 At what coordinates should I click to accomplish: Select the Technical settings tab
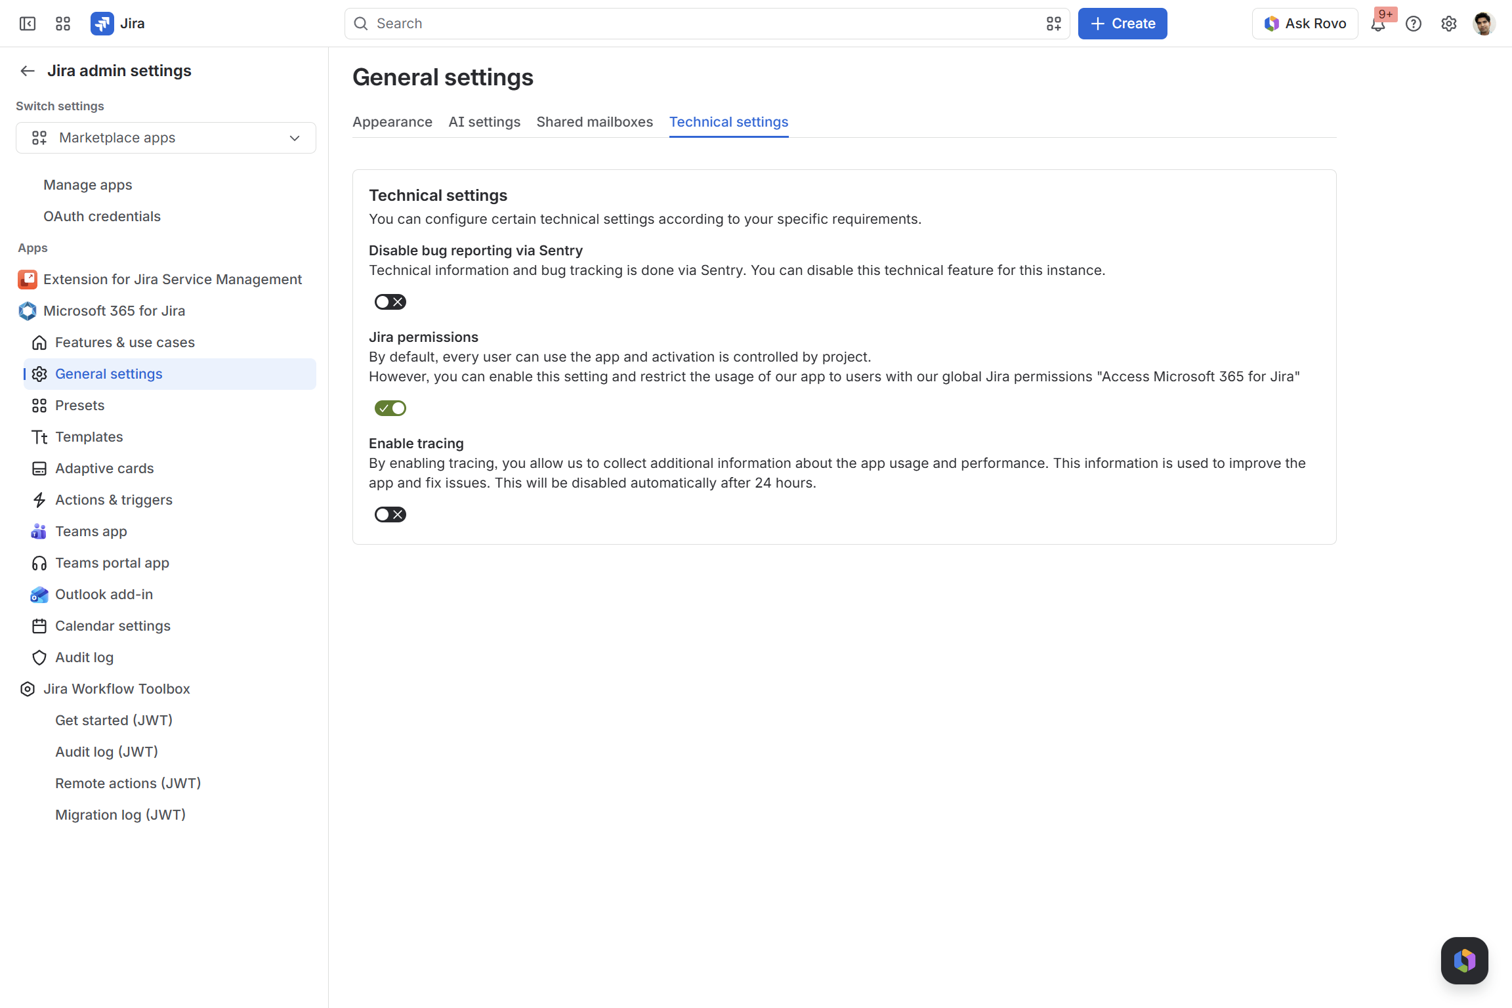click(x=728, y=122)
